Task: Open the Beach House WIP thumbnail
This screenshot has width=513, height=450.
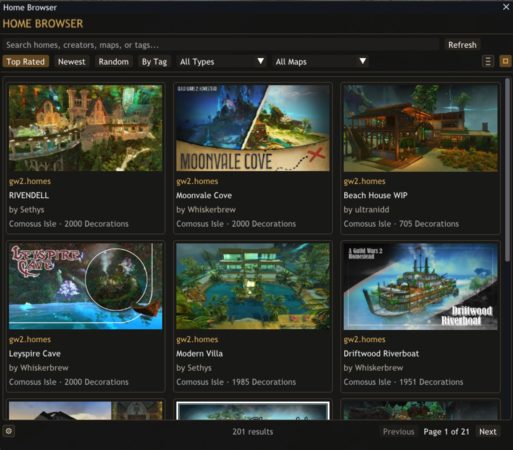Action: point(420,128)
